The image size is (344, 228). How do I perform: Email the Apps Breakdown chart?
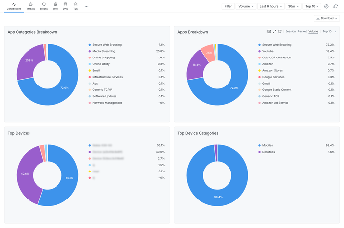[x=269, y=31]
